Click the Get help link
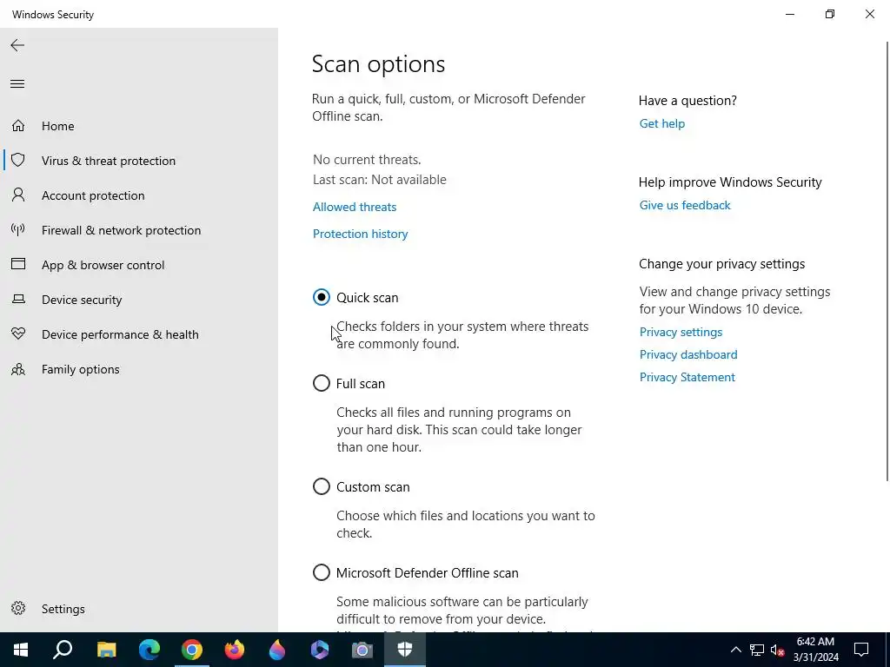 point(661,123)
